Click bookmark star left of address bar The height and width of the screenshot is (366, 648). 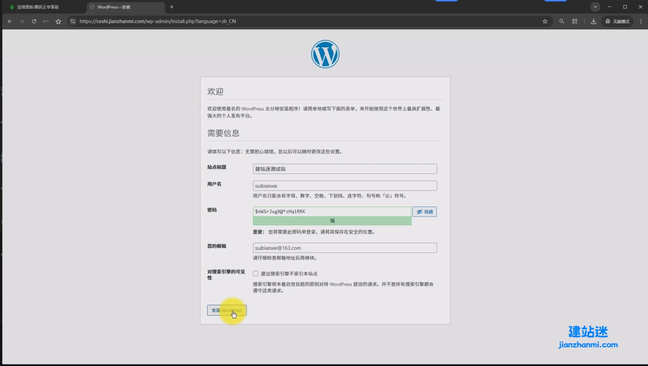58,22
